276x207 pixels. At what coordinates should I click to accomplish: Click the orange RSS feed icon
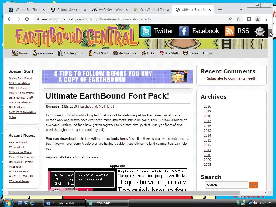pyautogui.click(x=230, y=31)
